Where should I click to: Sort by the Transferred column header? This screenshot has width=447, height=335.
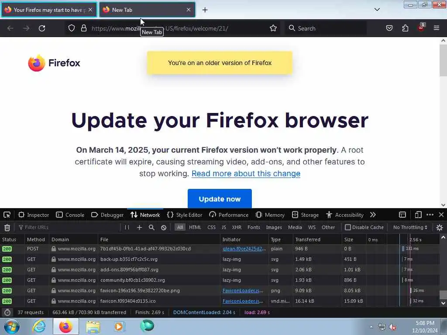click(317, 239)
